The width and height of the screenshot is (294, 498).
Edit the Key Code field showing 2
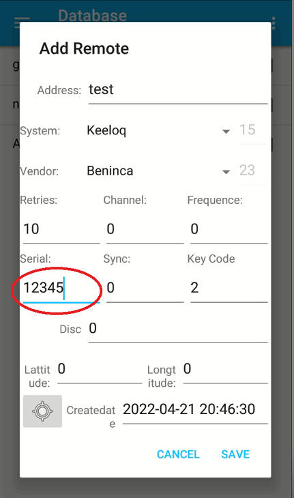tap(229, 288)
